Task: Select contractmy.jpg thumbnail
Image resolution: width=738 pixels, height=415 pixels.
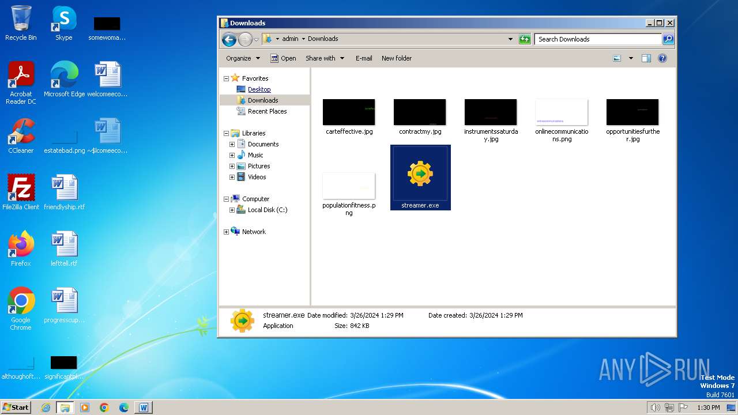Action: 420,117
